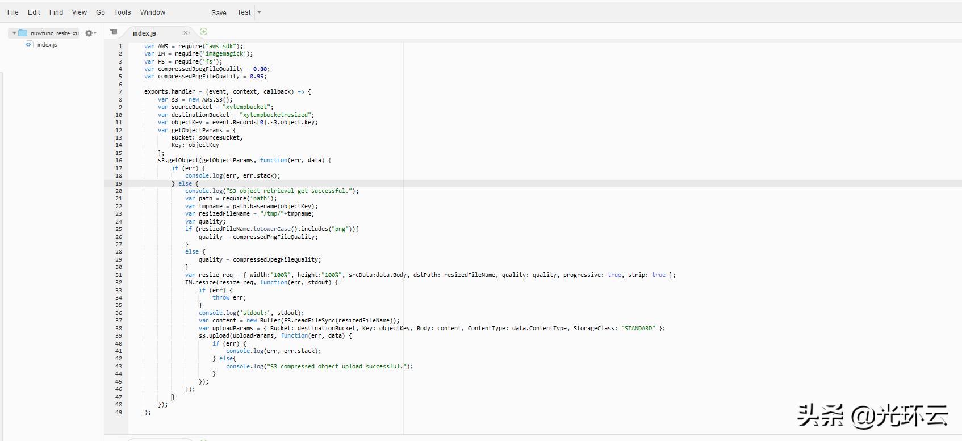Open the View menu
962x441 pixels.
(x=80, y=12)
